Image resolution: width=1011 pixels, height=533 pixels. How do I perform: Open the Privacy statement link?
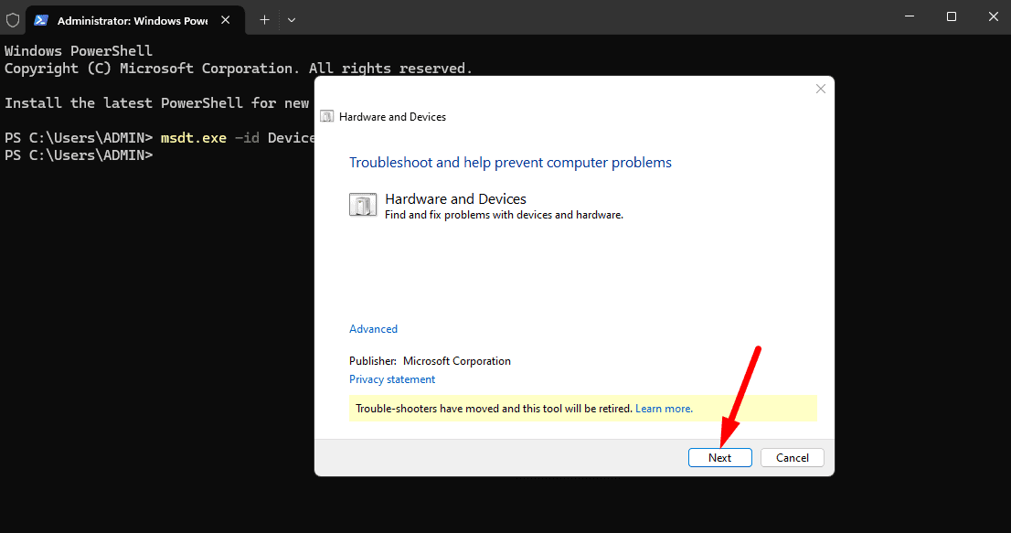(392, 379)
